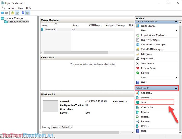This screenshot has height=139, width=182.
Task: Click the Checkpoint icon
Action: (138, 107)
